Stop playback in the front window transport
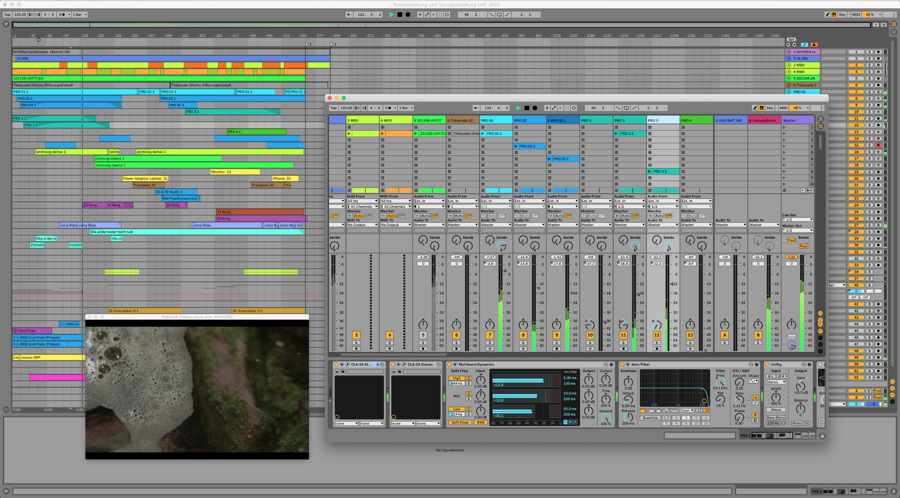The image size is (900, 498). pyautogui.click(x=526, y=108)
